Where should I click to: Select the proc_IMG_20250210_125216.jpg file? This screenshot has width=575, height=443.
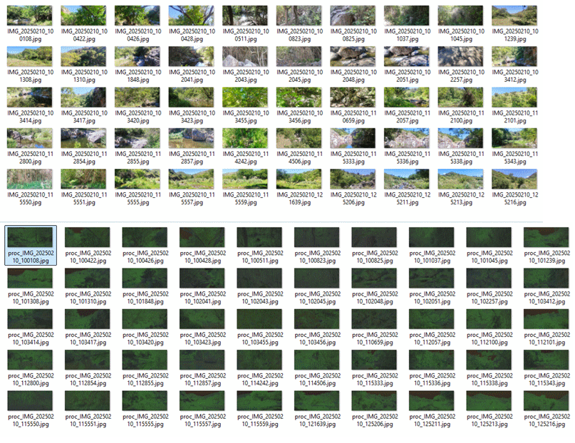[x=546, y=401]
